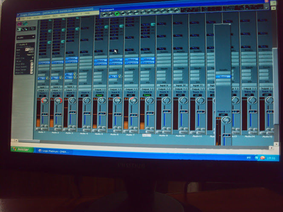283x212 pixels.
Task: Click the horizontal scrollbar left arrow
Action: pyautogui.click(x=16, y=140)
